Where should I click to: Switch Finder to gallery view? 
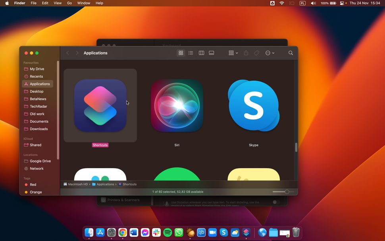click(212, 52)
